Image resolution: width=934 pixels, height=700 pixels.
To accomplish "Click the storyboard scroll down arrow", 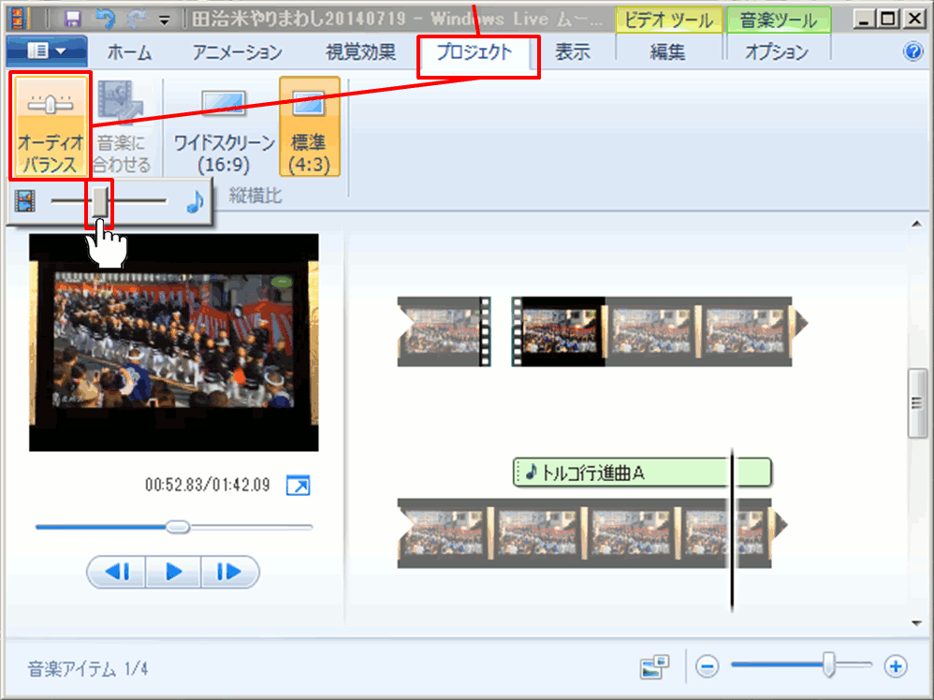I will (917, 622).
